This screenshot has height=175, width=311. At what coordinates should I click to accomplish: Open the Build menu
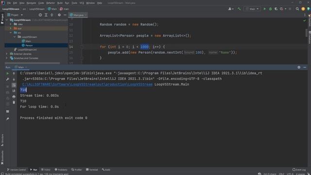(60, 3)
